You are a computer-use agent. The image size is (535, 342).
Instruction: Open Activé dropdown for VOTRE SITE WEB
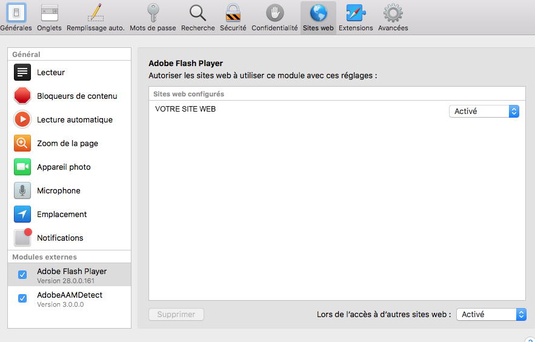tap(484, 111)
